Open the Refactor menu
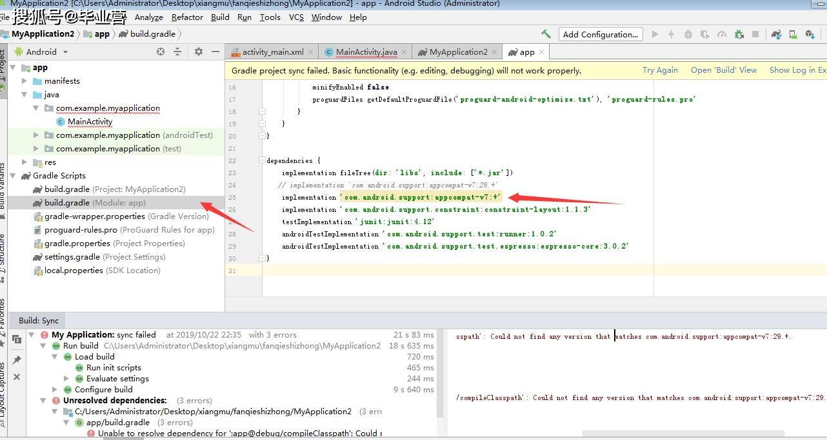Screen dimensions: 827x440 click(186, 17)
